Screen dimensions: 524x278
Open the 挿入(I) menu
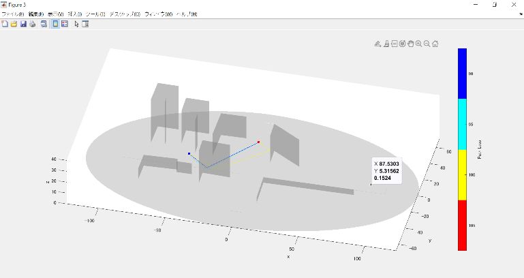click(74, 14)
